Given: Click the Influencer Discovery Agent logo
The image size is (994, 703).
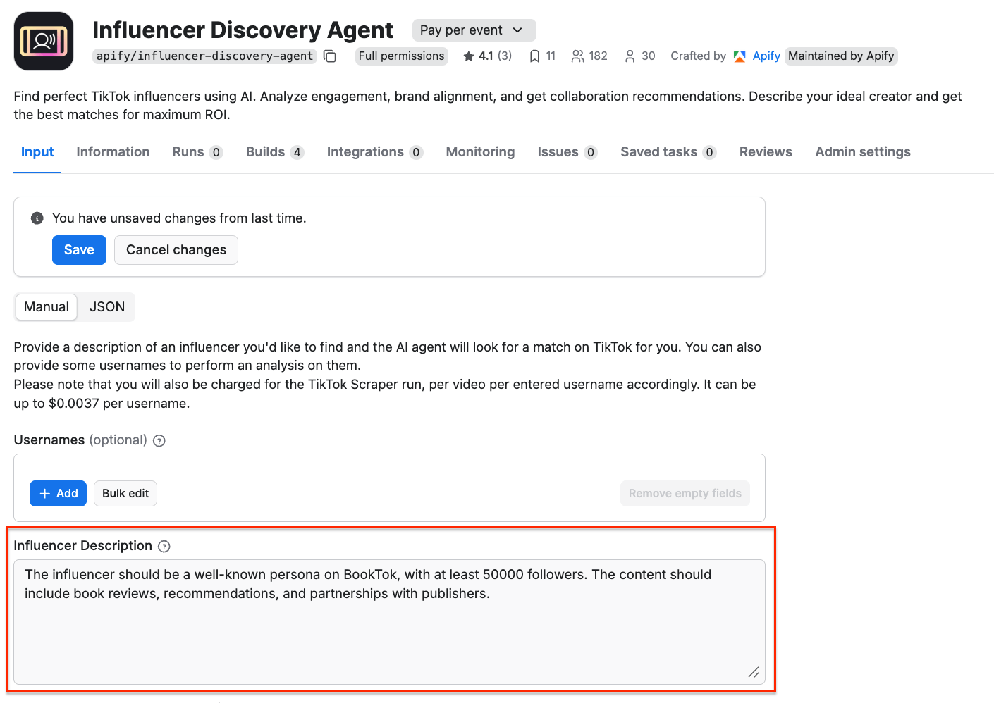Looking at the screenshot, I should [x=43, y=40].
